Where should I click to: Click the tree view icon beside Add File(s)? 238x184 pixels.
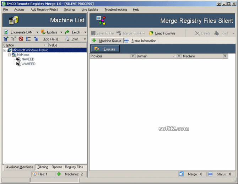36,39
